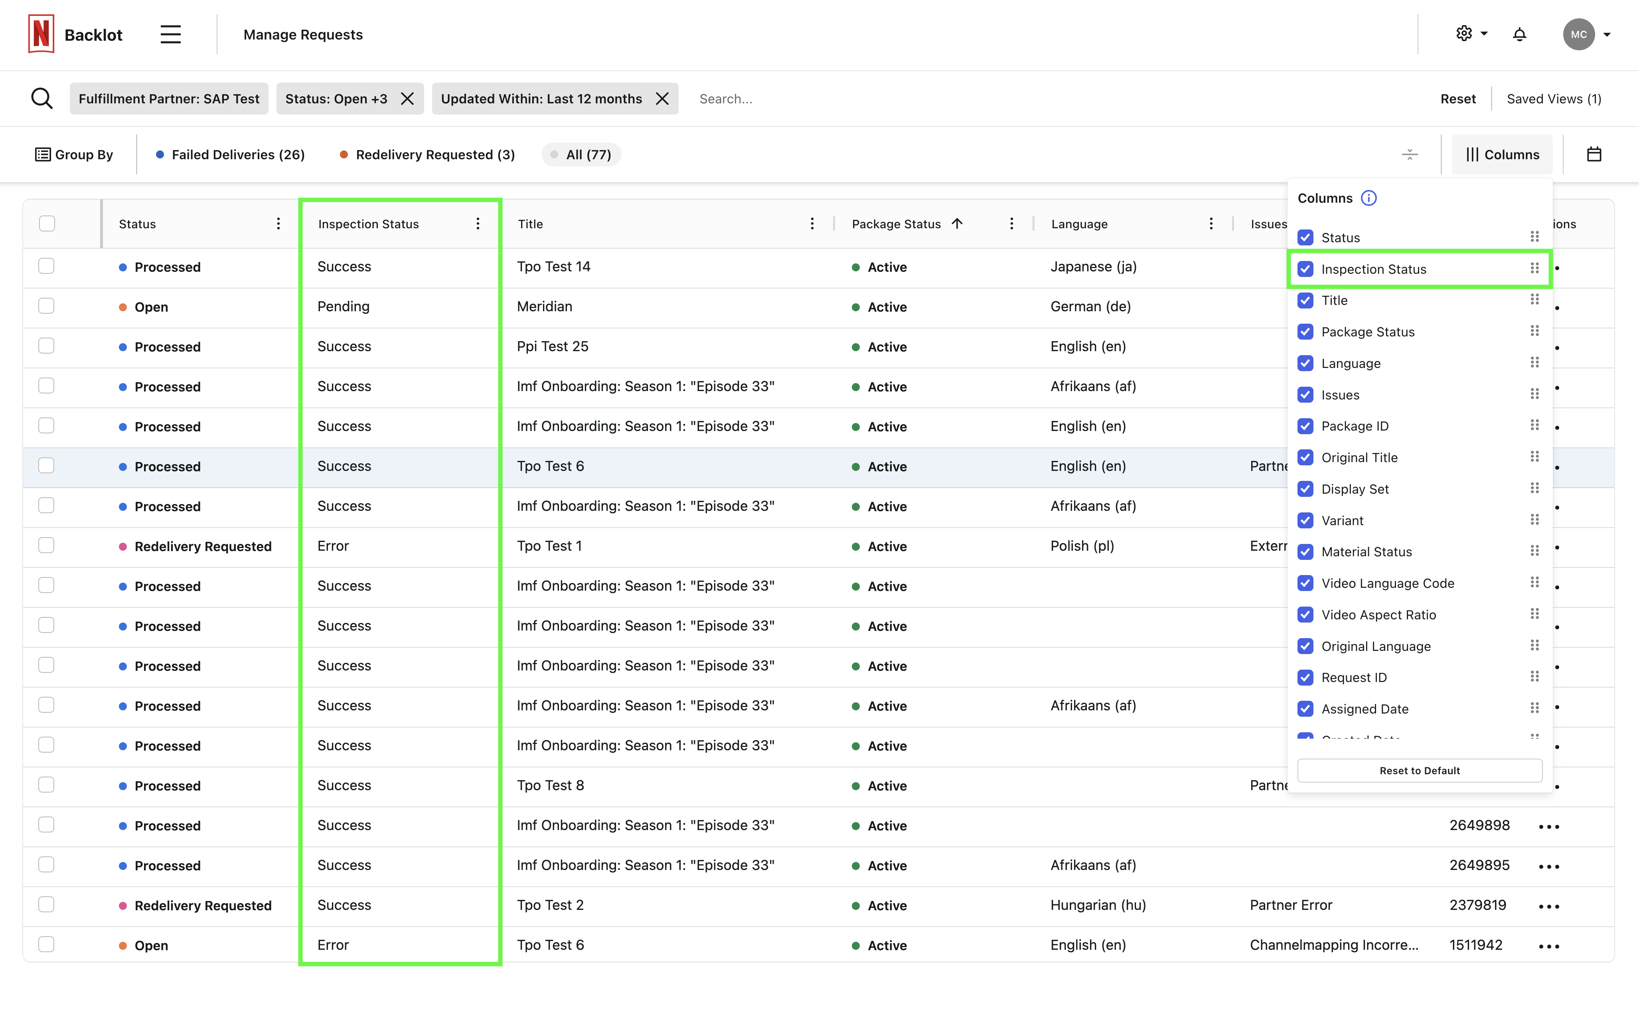The width and height of the screenshot is (1639, 1028).
Task: Open the three-dot menu for Tpo Test 2 row
Action: pos(1548,905)
